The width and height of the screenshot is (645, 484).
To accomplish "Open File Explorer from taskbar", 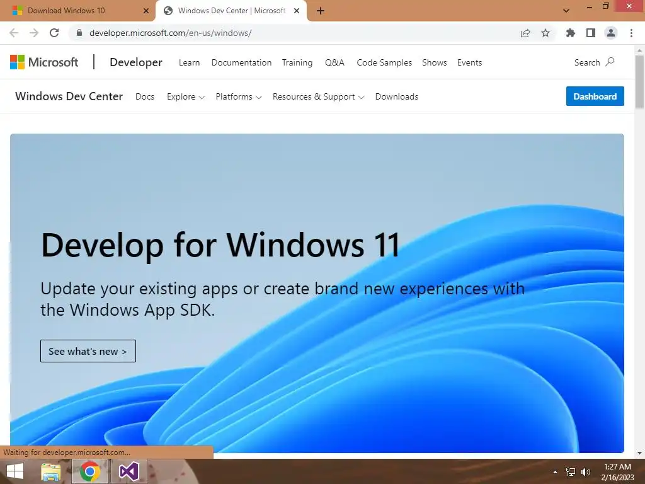I will click(x=51, y=471).
